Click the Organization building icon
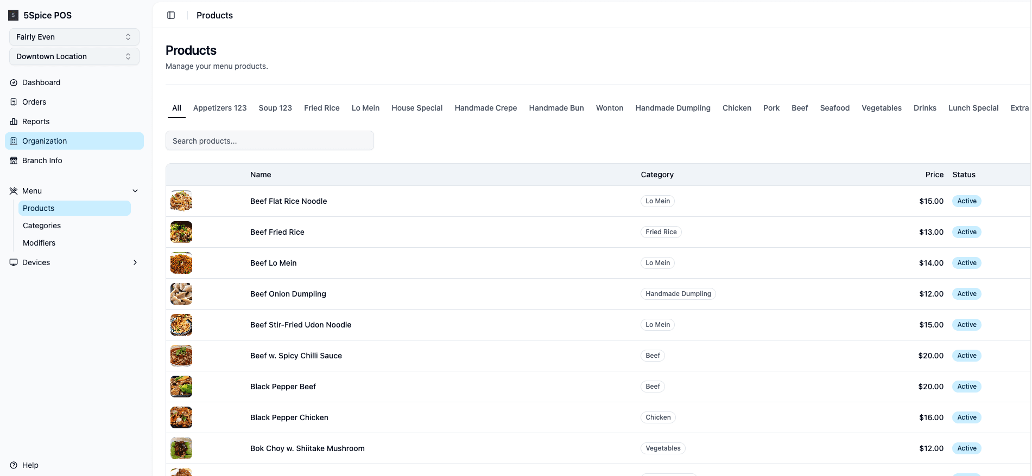1032x476 pixels. [14, 141]
